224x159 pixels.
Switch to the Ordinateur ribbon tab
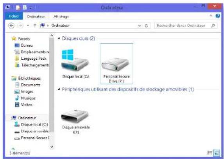[x=36, y=16]
